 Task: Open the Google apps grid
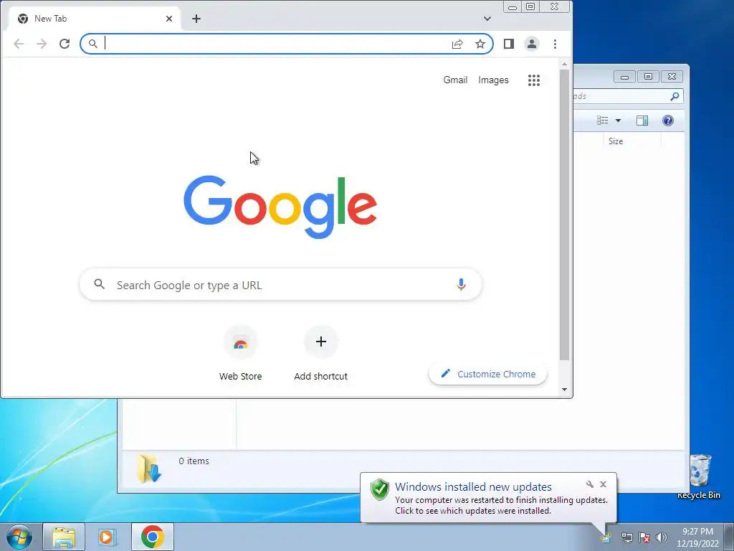[534, 80]
